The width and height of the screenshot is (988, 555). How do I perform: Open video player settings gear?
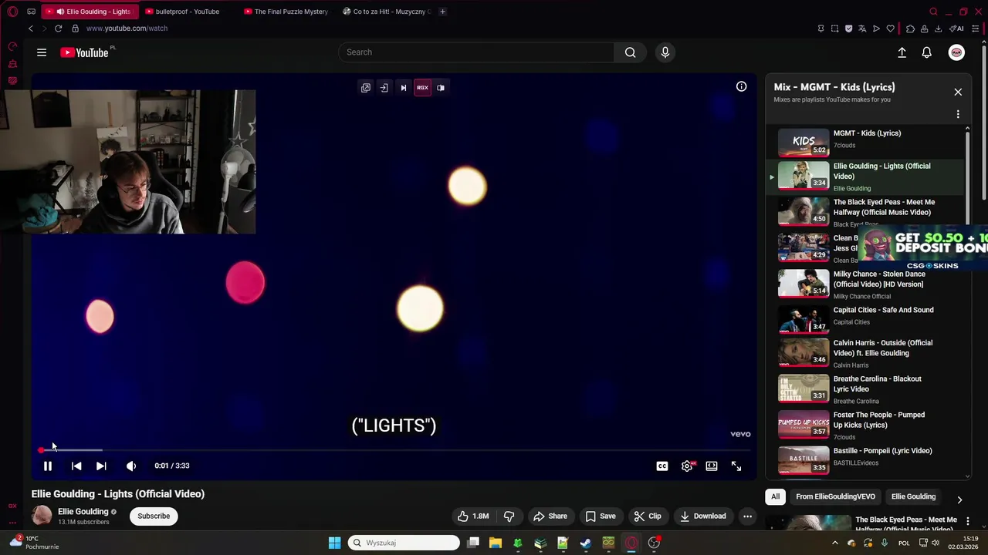(x=687, y=466)
